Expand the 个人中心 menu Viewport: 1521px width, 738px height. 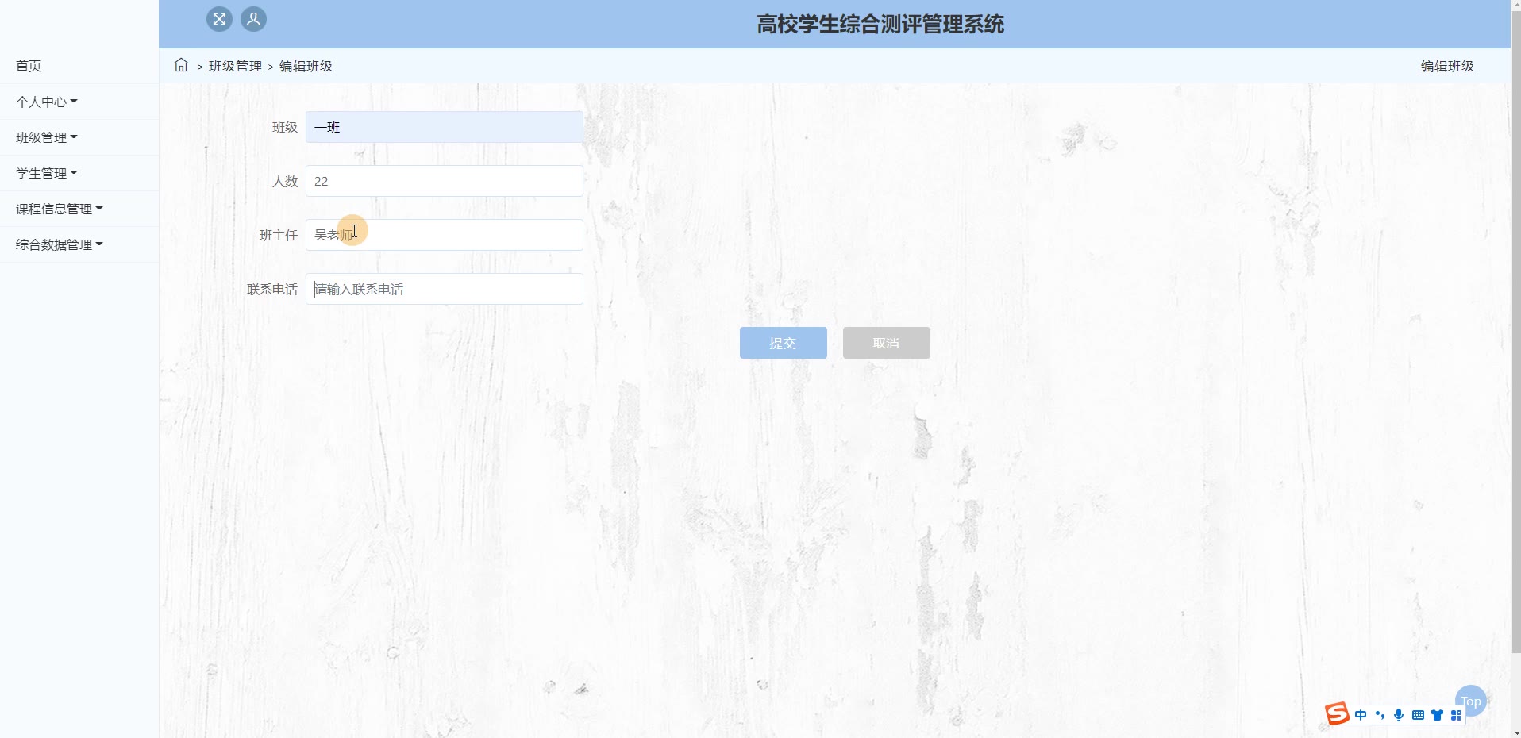click(x=79, y=102)
